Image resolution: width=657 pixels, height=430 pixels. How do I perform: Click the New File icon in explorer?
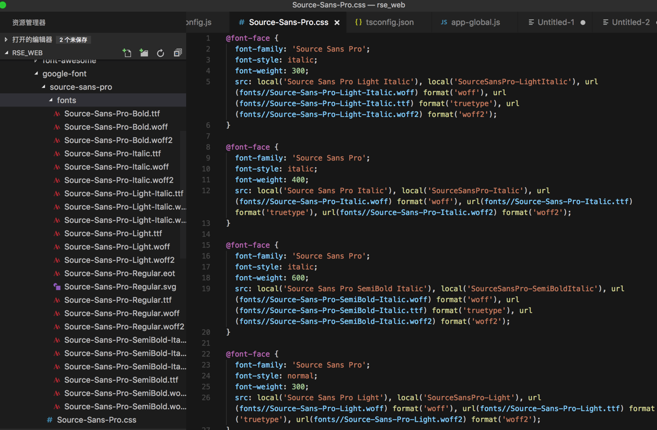[x=127, y=53]
